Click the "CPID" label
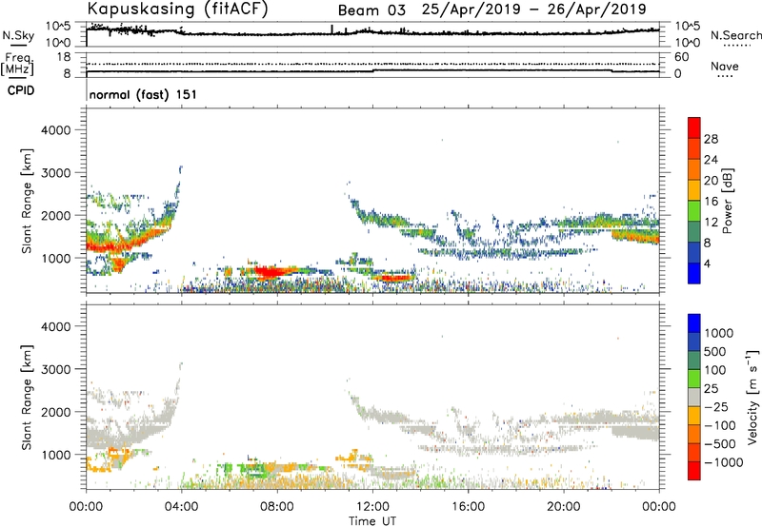The height and width of the screenshot is (527, 762). [x=21, y=90]
